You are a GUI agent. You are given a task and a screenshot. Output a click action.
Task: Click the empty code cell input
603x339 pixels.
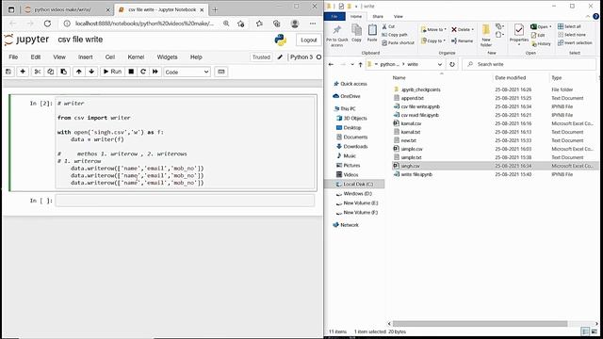coord(185,201)
